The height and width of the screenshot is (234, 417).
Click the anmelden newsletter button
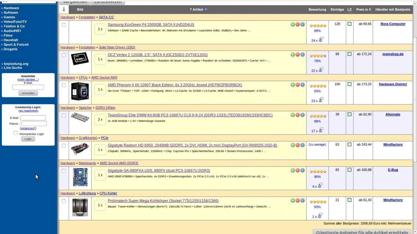[x=28, y=93]
